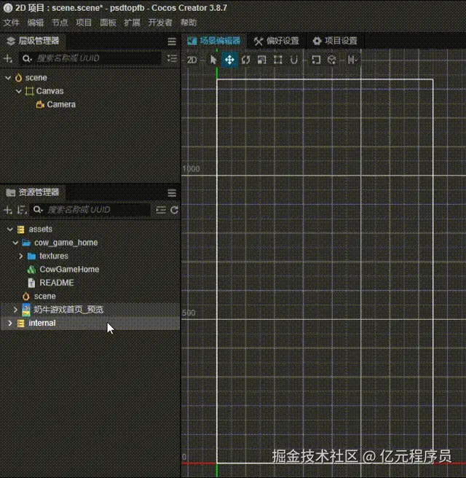The width and height of the screenshot is (466, 478).
Task: Toggle local/global coordinate cube icon
Action: pyautogui.click(x=332, y=60)
